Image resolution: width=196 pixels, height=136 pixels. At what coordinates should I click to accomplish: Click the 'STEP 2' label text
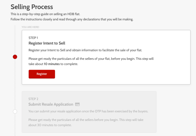[33, 99]
